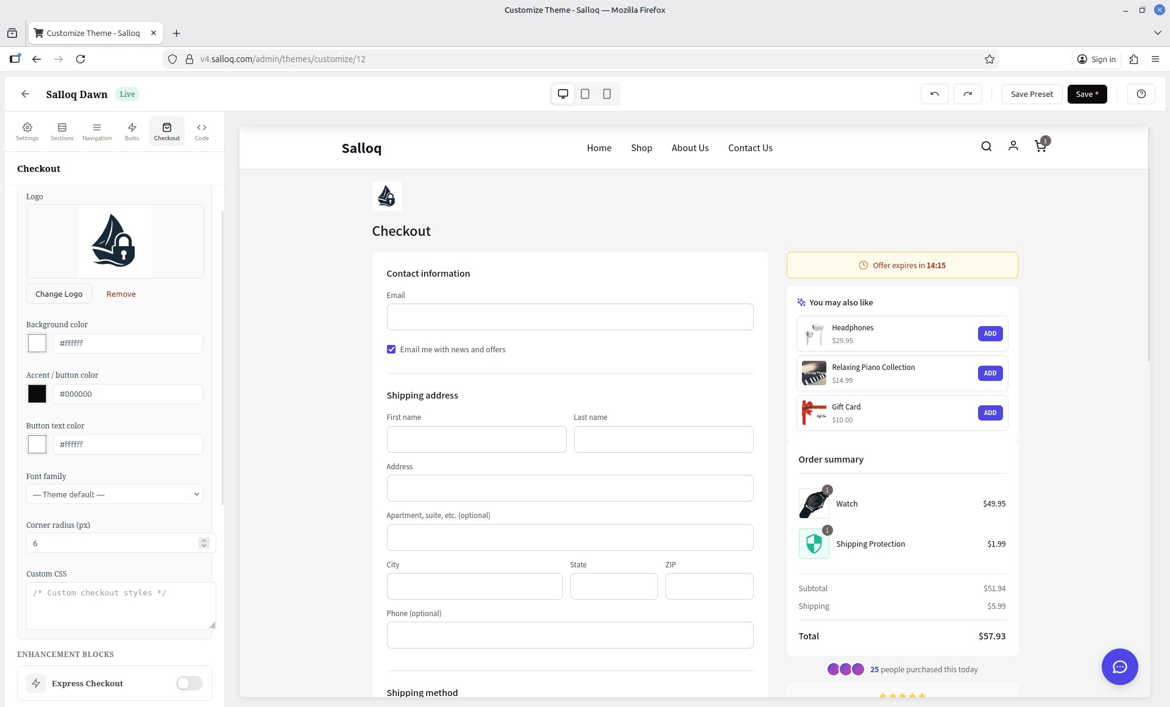Click inside the Custom CSS text area

(x=121, y=605)
